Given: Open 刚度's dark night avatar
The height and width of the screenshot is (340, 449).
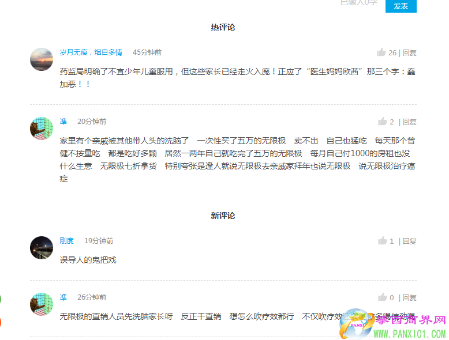Looking at the screenshot, I should click(x=42, y=247).
